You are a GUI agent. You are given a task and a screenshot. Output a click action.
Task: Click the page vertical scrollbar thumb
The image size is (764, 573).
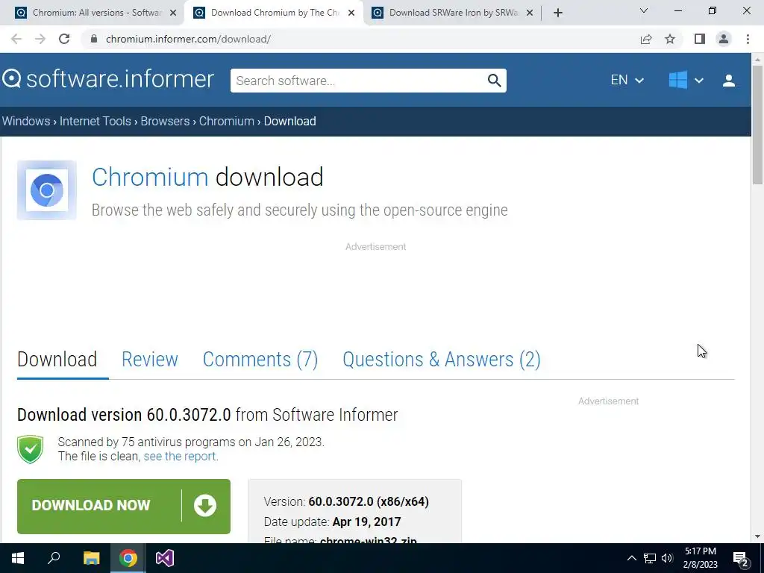(757, 125)
